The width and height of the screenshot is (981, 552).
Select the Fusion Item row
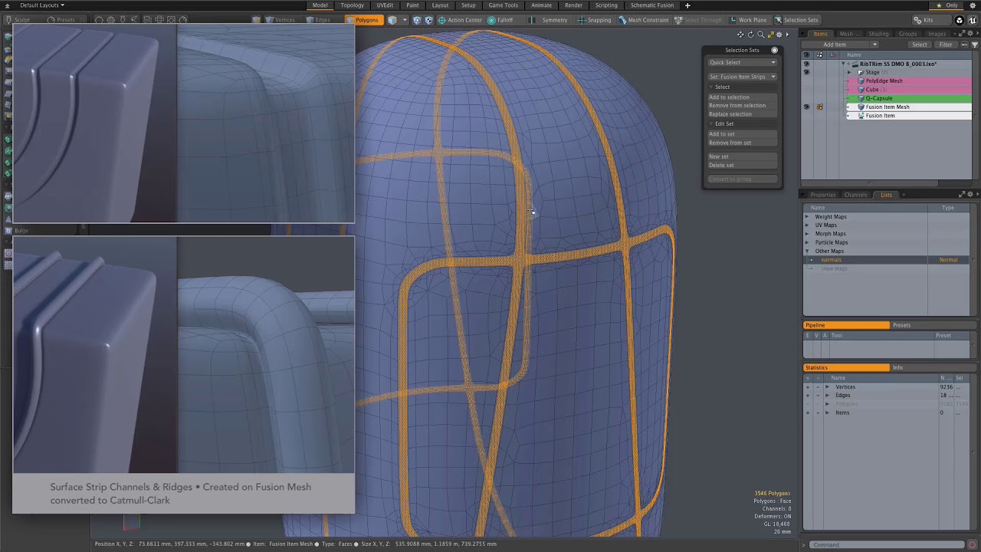[908, 116]
